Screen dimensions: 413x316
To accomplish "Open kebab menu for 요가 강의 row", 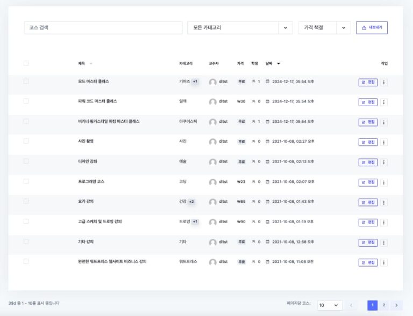I will [x=383, y=202].
